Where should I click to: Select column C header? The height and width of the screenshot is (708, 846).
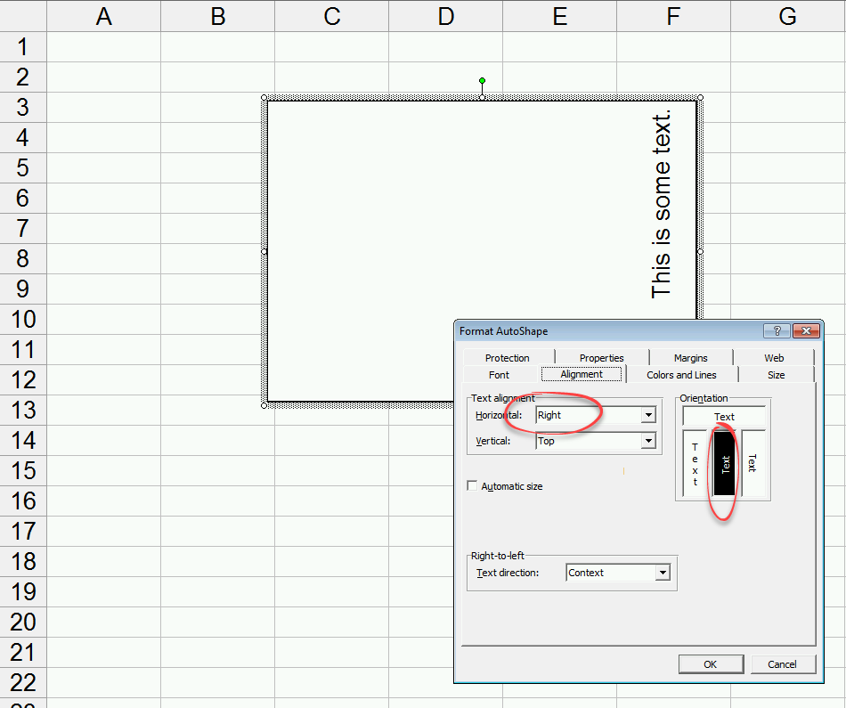(332, 16)
